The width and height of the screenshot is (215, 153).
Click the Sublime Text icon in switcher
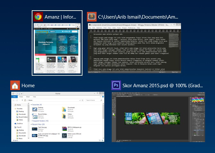coord(92,17)
